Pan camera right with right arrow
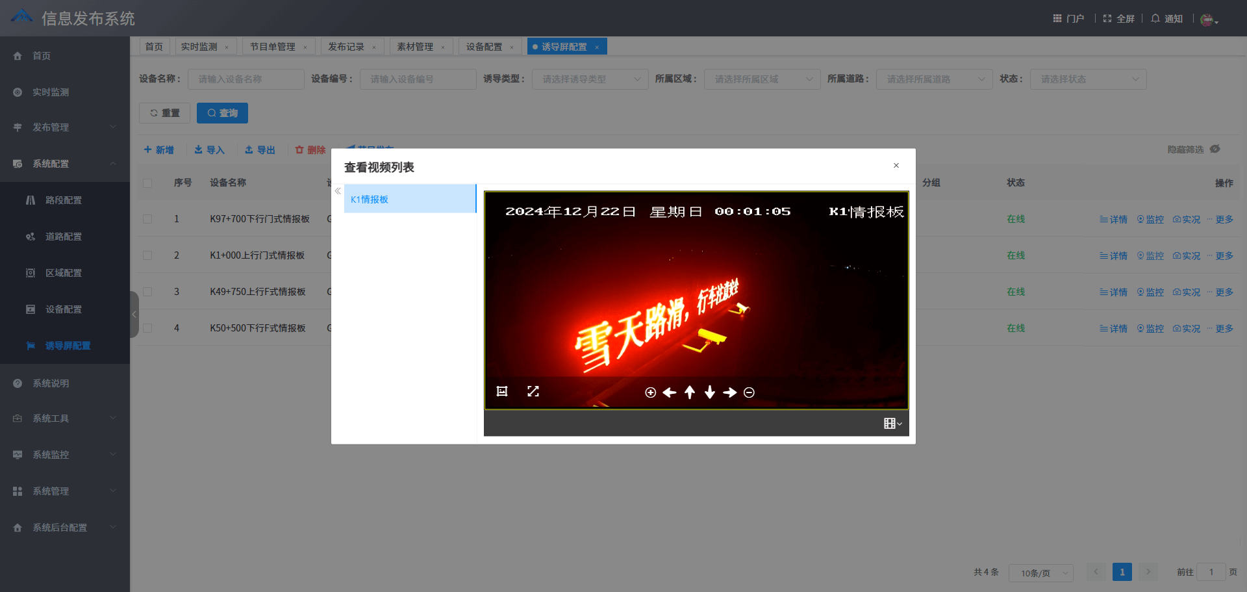Image resolution: width=1247 pixels, height=592 pixels. (730, 393)
